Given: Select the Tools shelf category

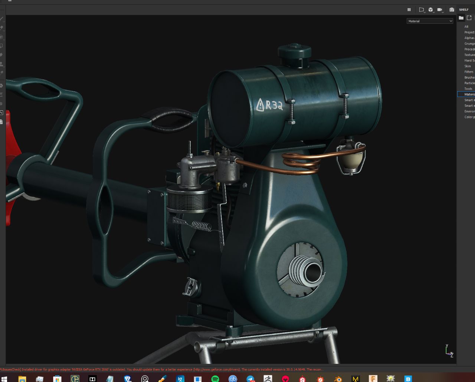Looking at the screenshot, I should coord(468,89).
